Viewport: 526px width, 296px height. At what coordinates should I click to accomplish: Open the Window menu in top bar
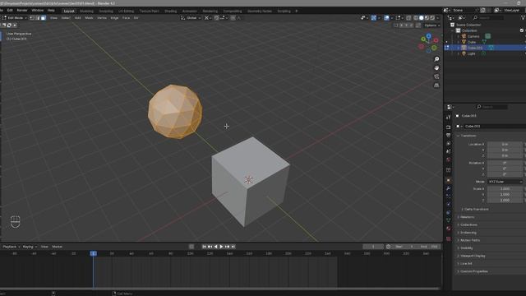coord(38,11)
